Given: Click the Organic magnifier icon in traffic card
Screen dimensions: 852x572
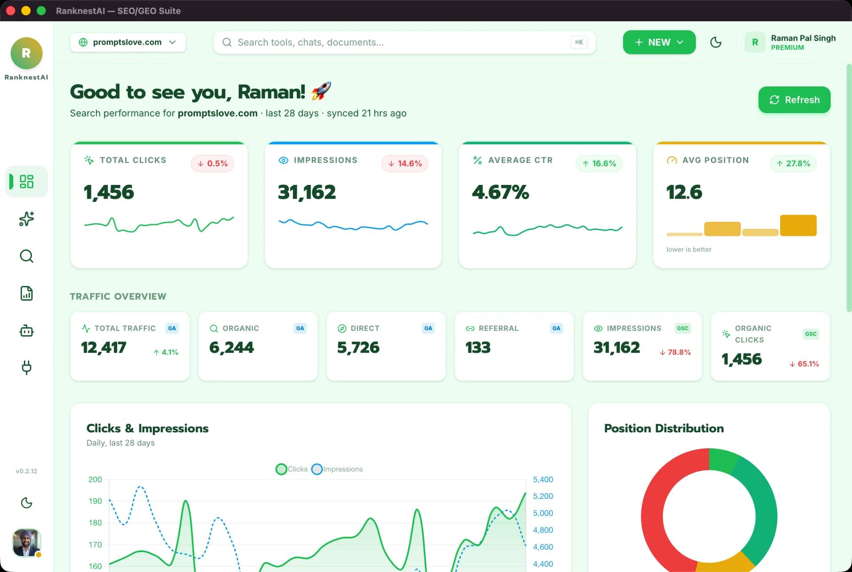Looking at the screenshot, I should 213,328.
